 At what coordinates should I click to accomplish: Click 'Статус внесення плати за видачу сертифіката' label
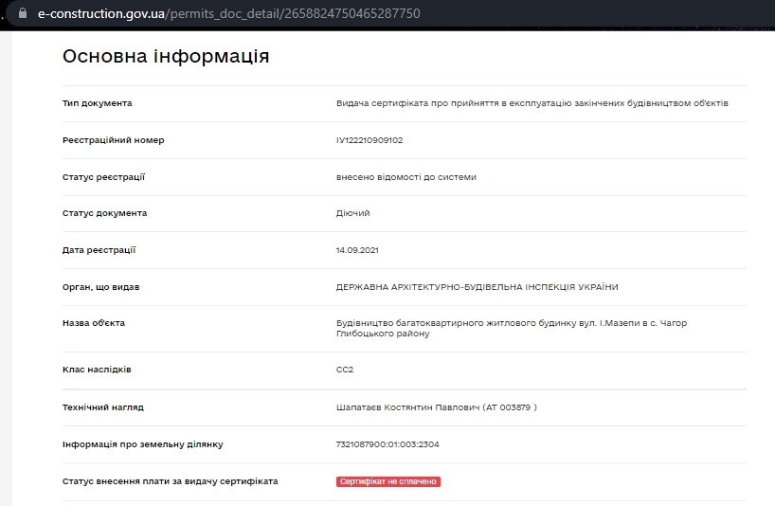point(170,481)
